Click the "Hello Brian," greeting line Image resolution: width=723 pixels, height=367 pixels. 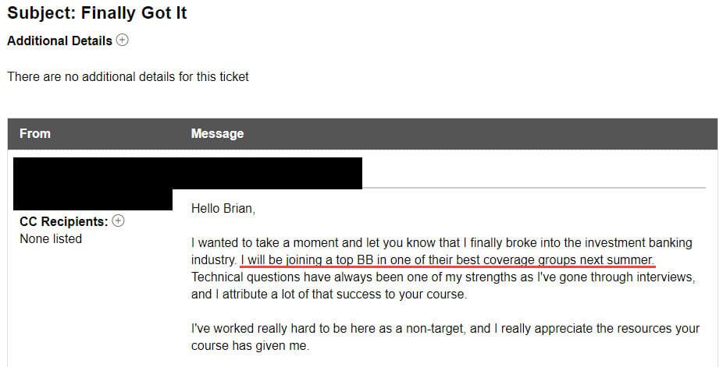pos(223,208)
